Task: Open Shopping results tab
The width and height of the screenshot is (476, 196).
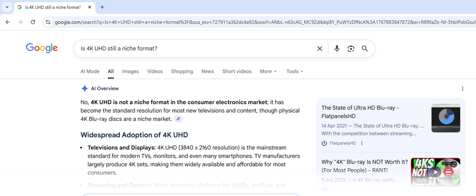Action: (x=182, y=71)
